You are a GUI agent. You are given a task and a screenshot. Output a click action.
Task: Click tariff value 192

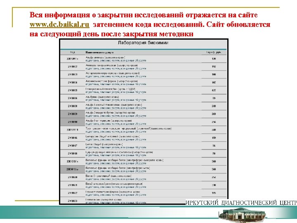(x=214, y=66)
